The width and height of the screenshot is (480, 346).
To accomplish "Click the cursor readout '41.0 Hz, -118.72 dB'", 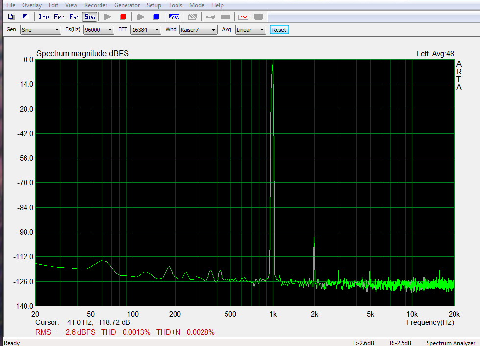I will click(99, 322).
